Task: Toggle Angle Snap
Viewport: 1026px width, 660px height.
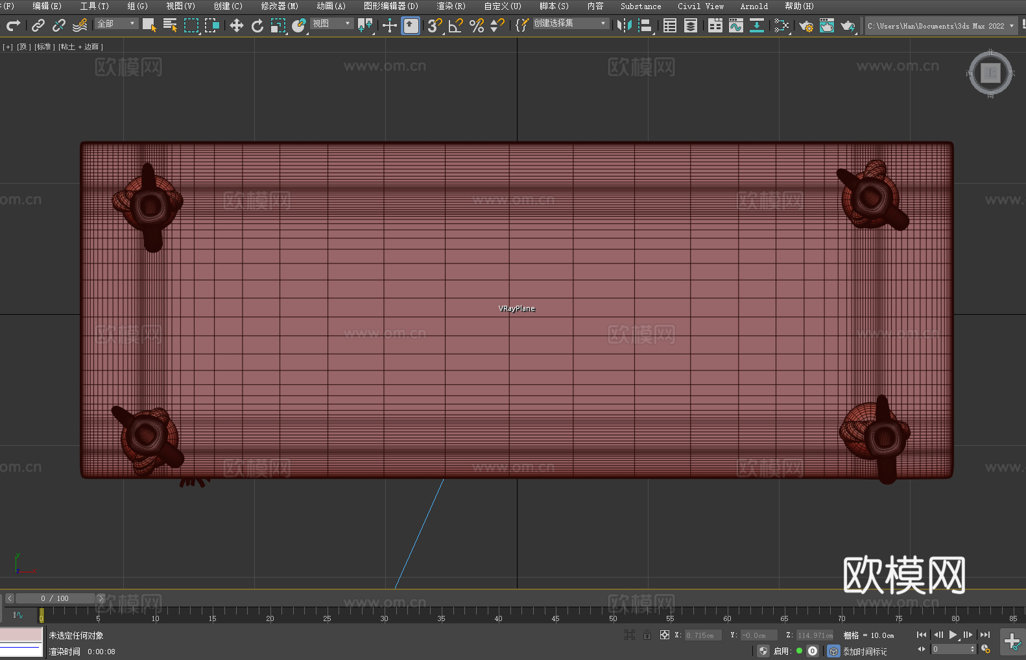Action: [455, 25]
